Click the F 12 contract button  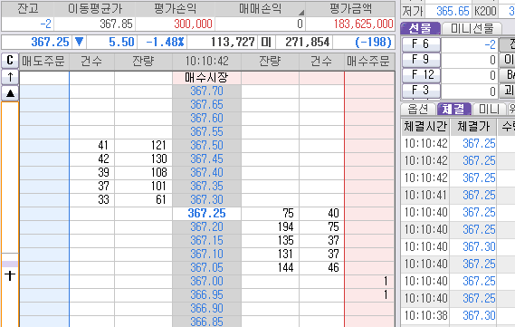(421, 75)
